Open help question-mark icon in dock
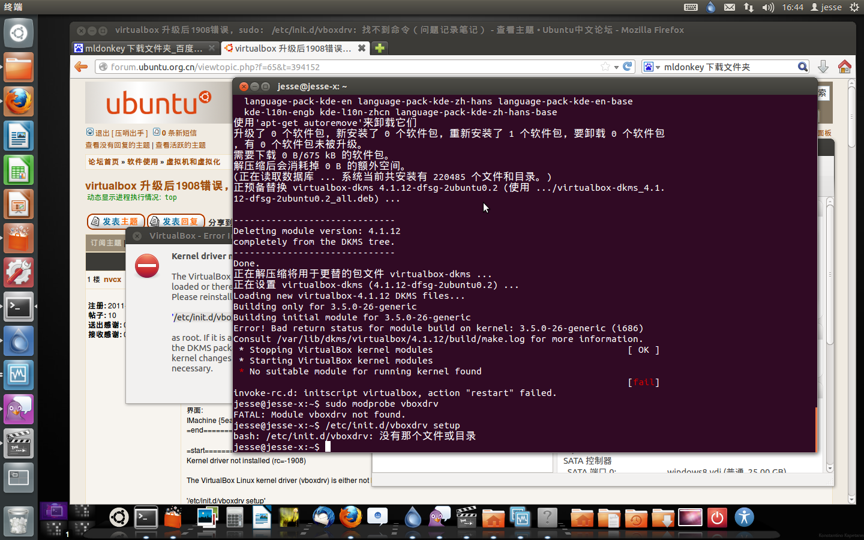The height and width of the screenshot is (540, 864). [x=547, y=517]
